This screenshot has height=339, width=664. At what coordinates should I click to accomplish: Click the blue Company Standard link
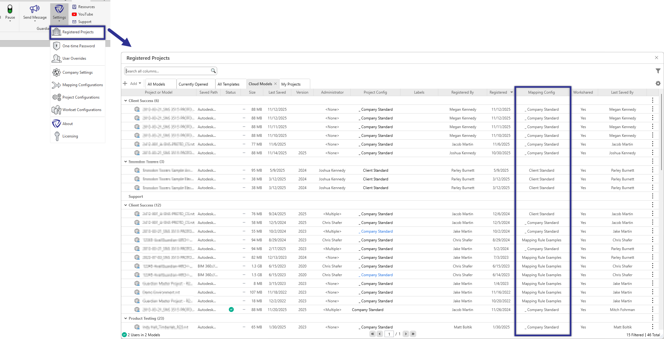(376, 231)
